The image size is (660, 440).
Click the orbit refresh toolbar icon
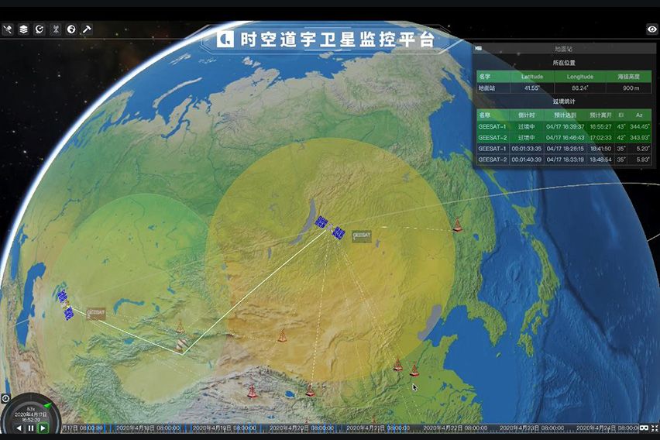click(x=40, y=29)
